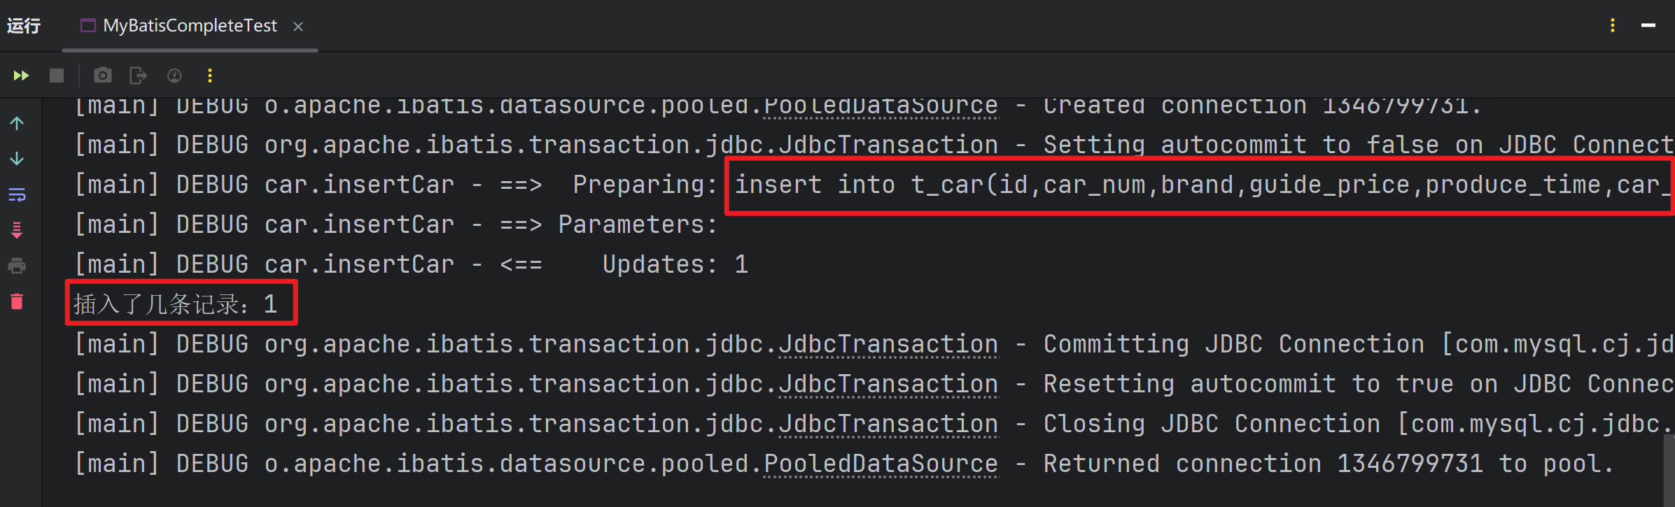Click the console vertical scrollbar

(x=1669, y=469)
